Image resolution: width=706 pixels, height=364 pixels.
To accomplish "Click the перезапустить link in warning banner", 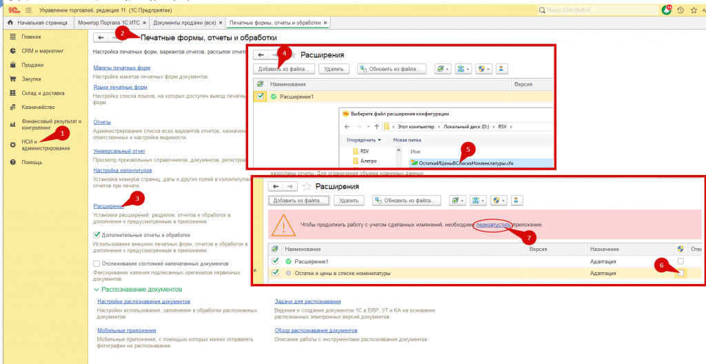I will [x=494, y=224].
